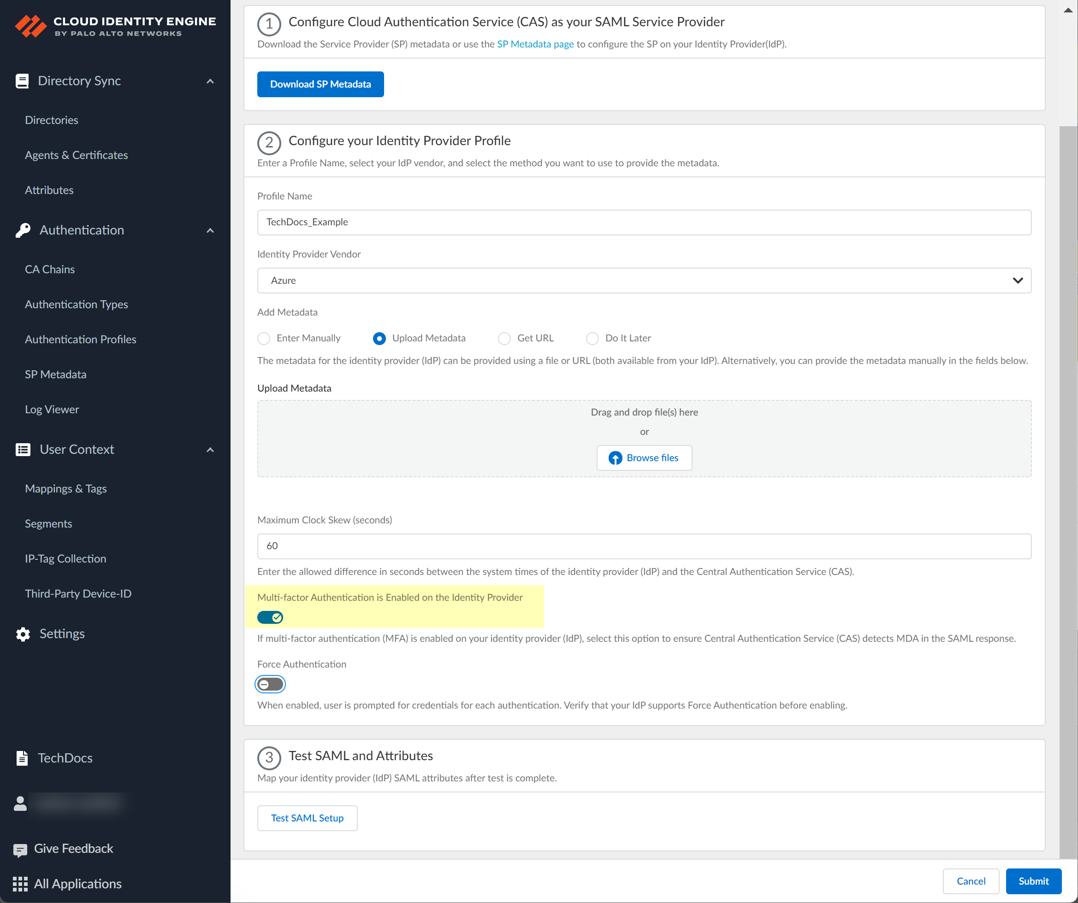Click the Give Feedback chat icon

click(x=20, y=849)
